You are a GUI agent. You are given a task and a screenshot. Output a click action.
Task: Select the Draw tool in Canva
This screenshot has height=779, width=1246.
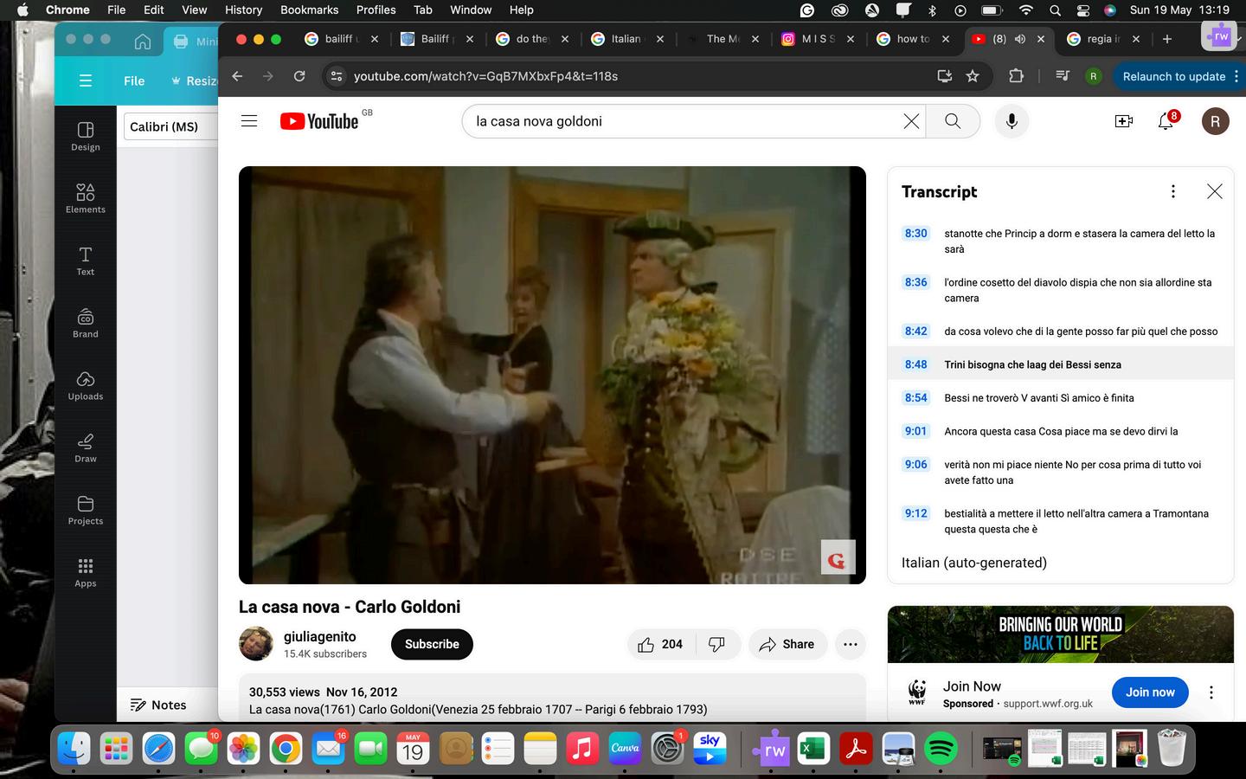tap(86, 448)
